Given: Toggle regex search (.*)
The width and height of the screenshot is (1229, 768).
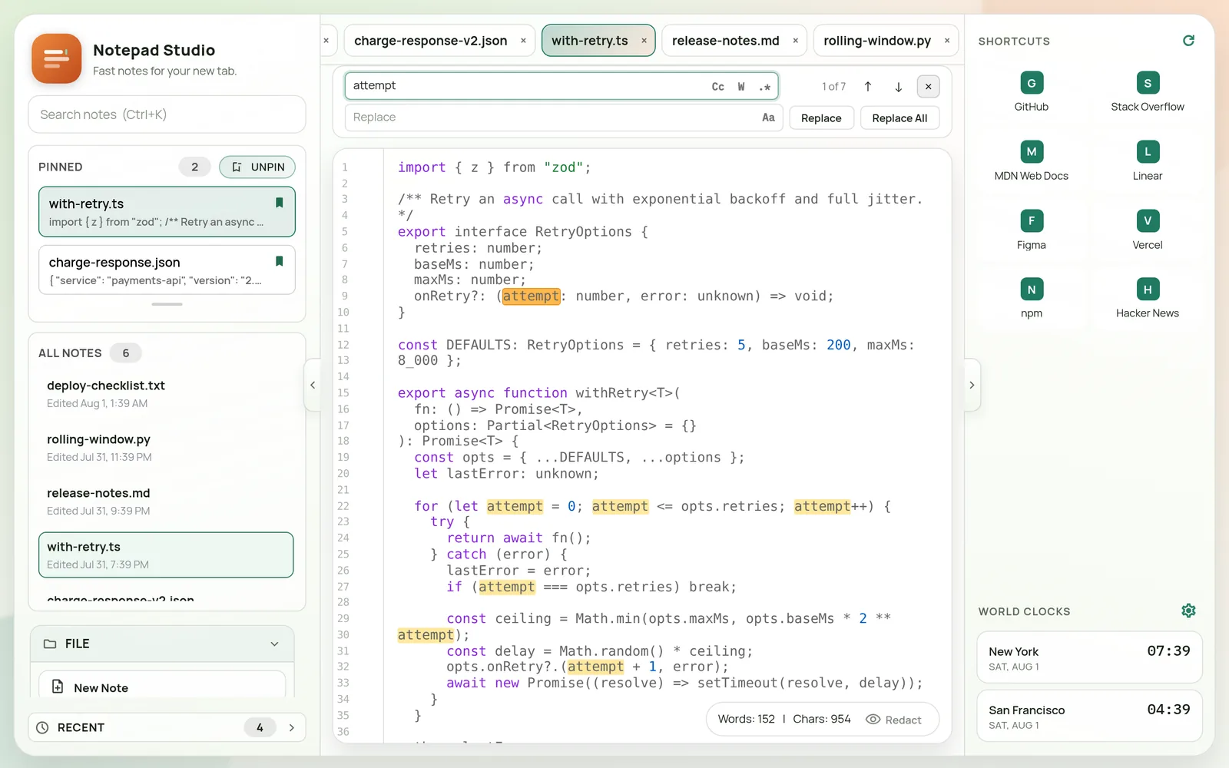Looking at the screenshot, I should (764, 87).
